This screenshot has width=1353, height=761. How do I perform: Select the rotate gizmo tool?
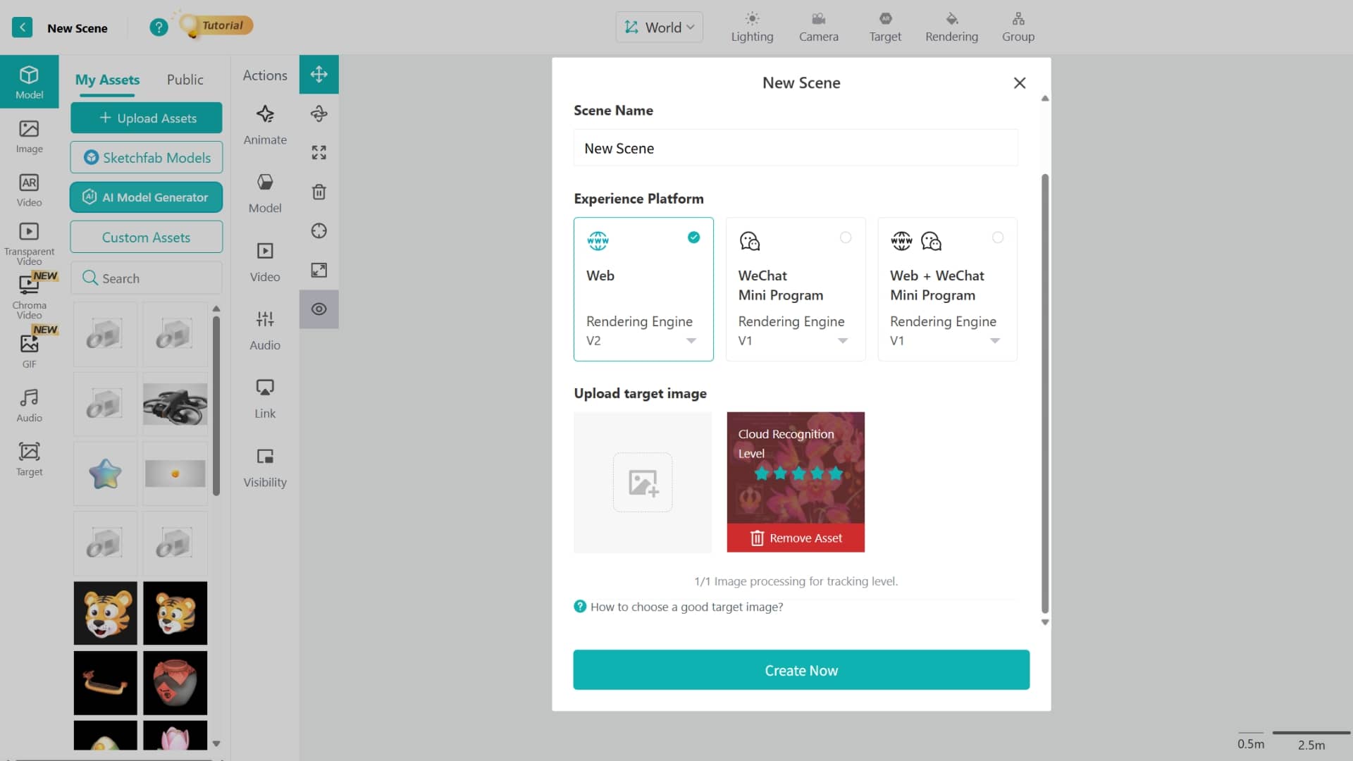pos(319,113)
